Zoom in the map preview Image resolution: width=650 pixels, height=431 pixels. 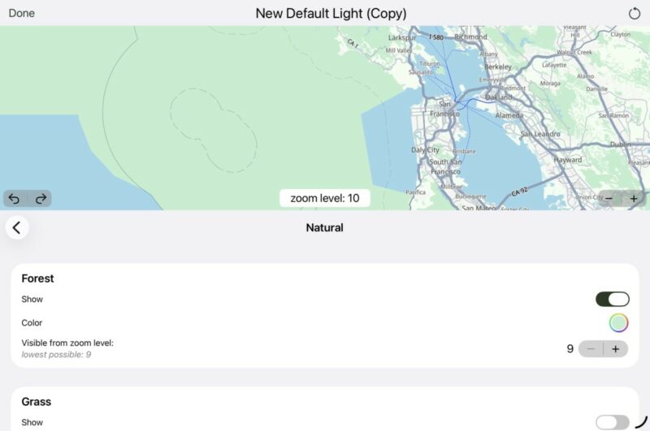(634, 199)
